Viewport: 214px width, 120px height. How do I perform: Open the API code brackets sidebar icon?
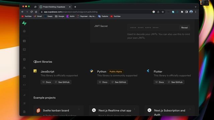[x=24, y=85]
